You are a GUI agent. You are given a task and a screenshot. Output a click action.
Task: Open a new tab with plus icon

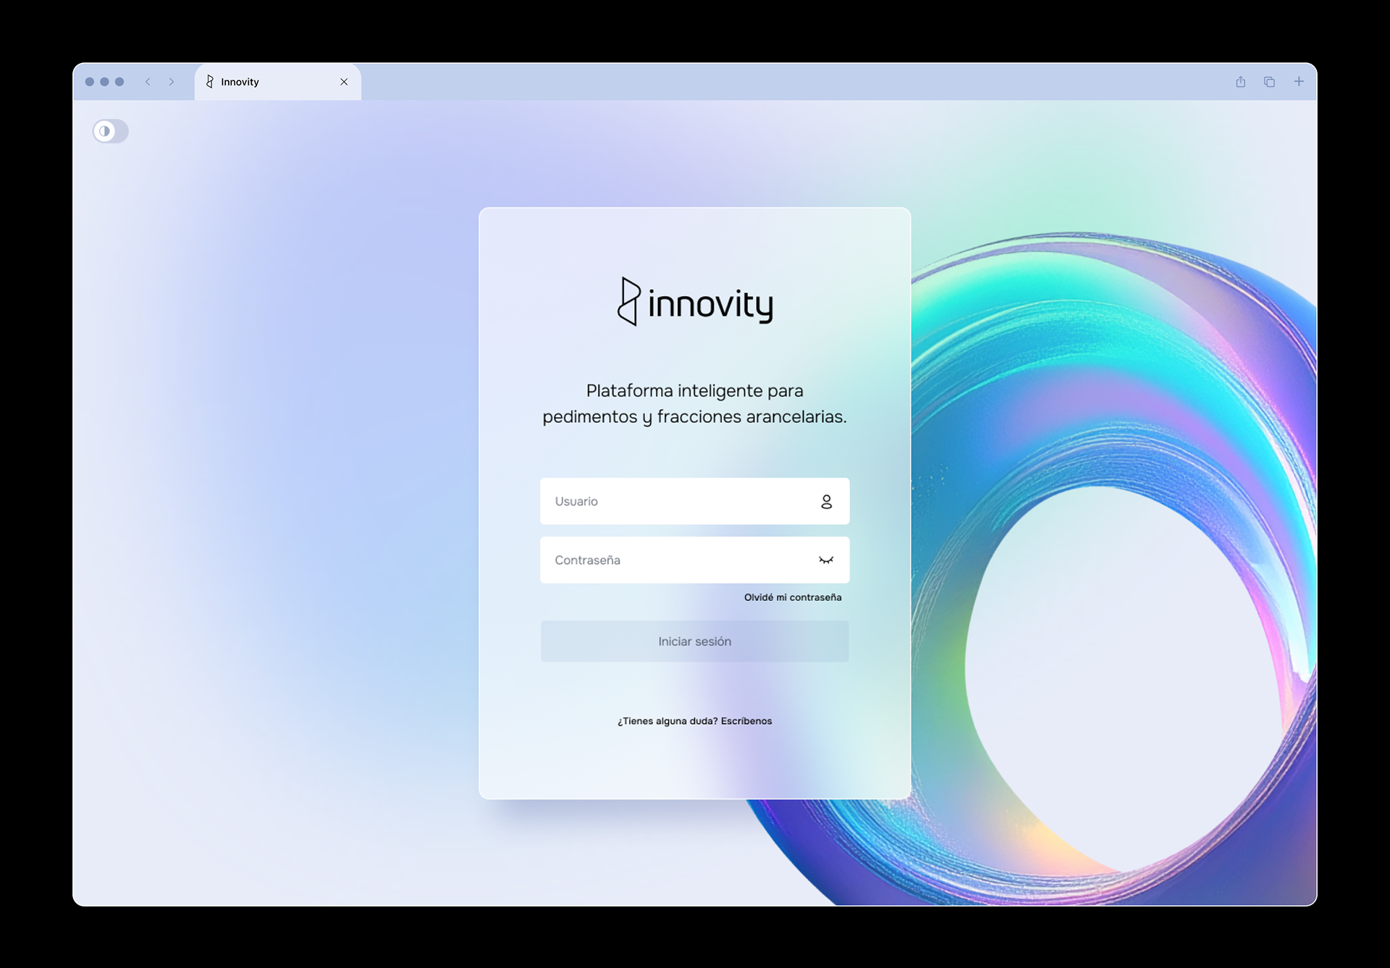pyautogui.click(x=1299, y=81)
